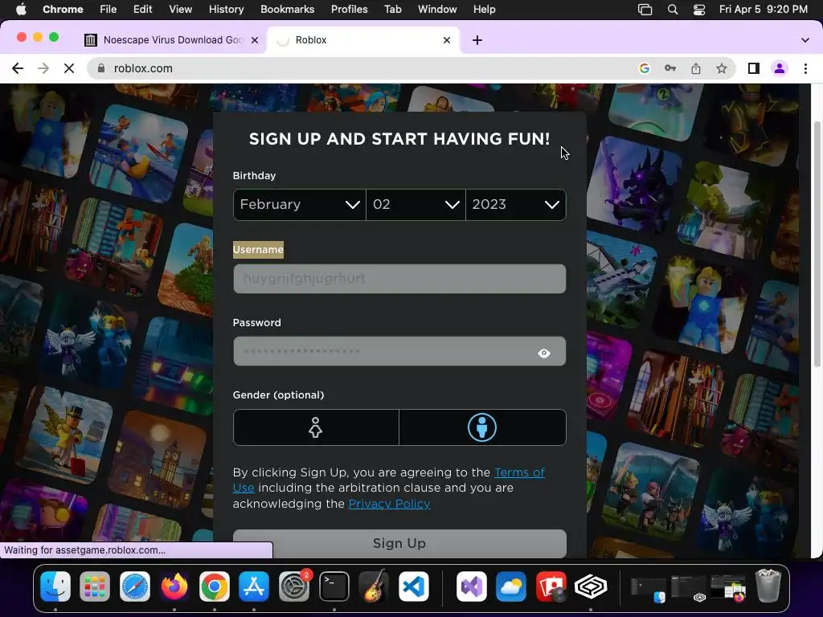Click the share page icon
This screenshot has height=617, width=823.
(695, 68)
